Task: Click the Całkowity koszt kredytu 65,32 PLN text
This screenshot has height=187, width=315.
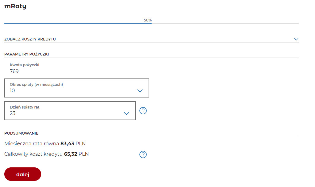Action: [46, 154]
